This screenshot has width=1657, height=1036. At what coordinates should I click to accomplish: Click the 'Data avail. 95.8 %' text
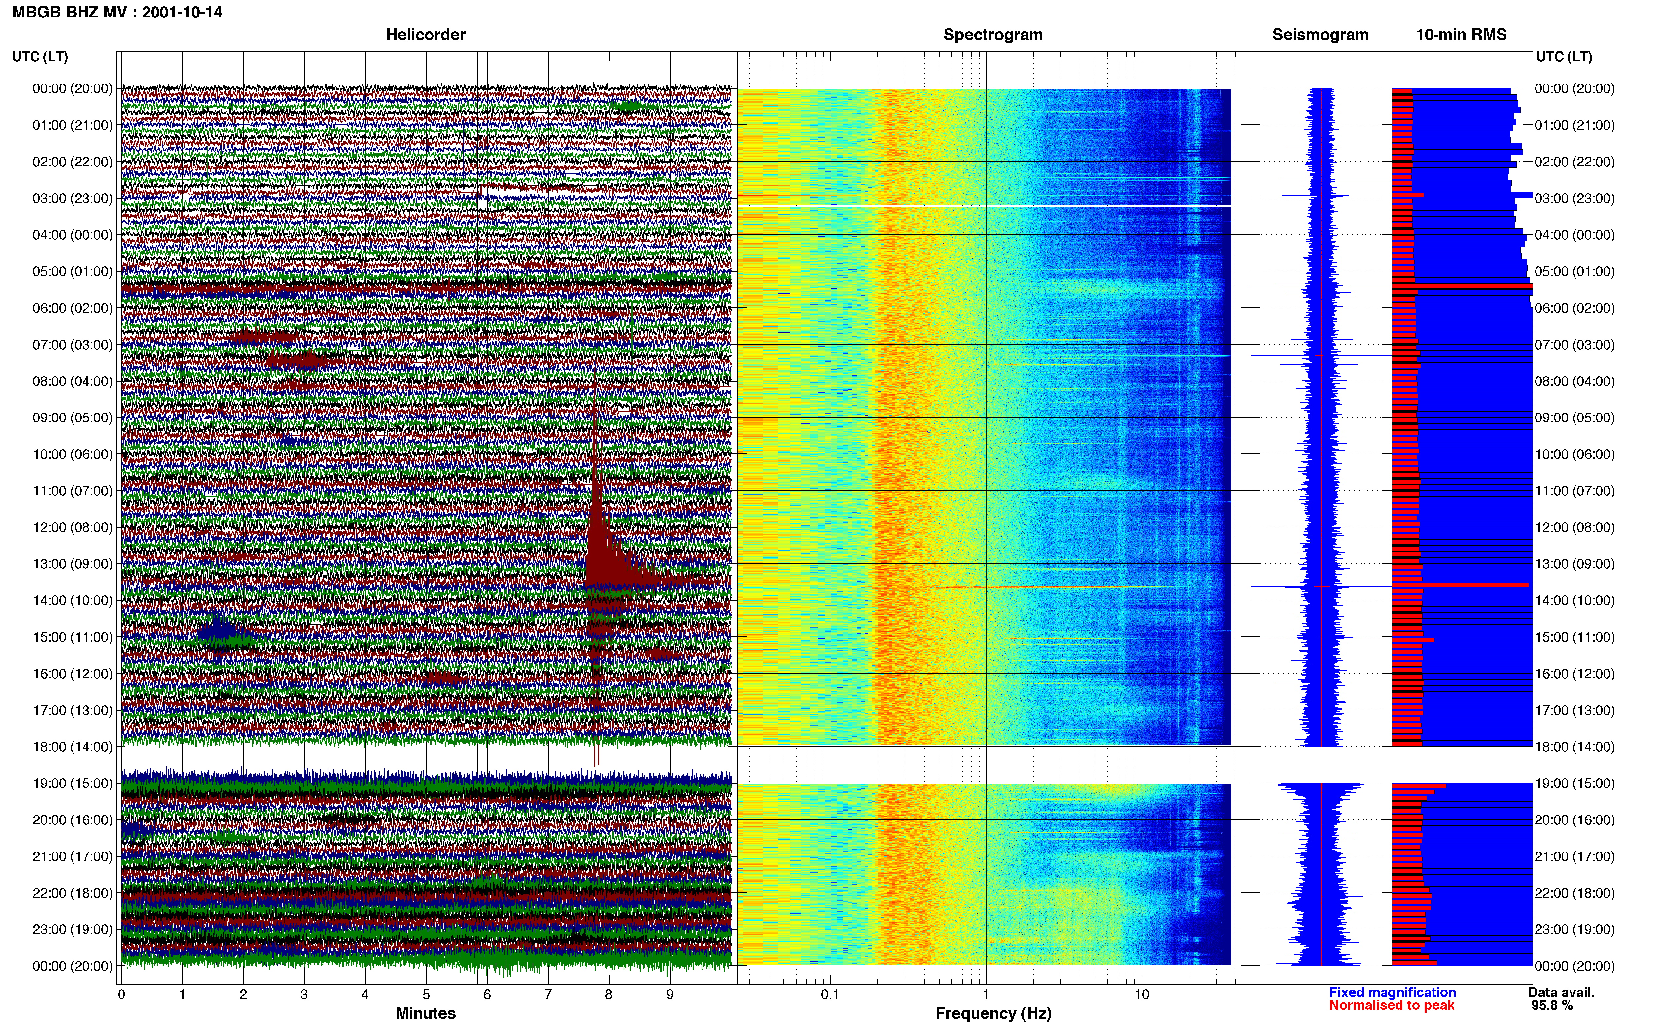tap(1561, 999)
